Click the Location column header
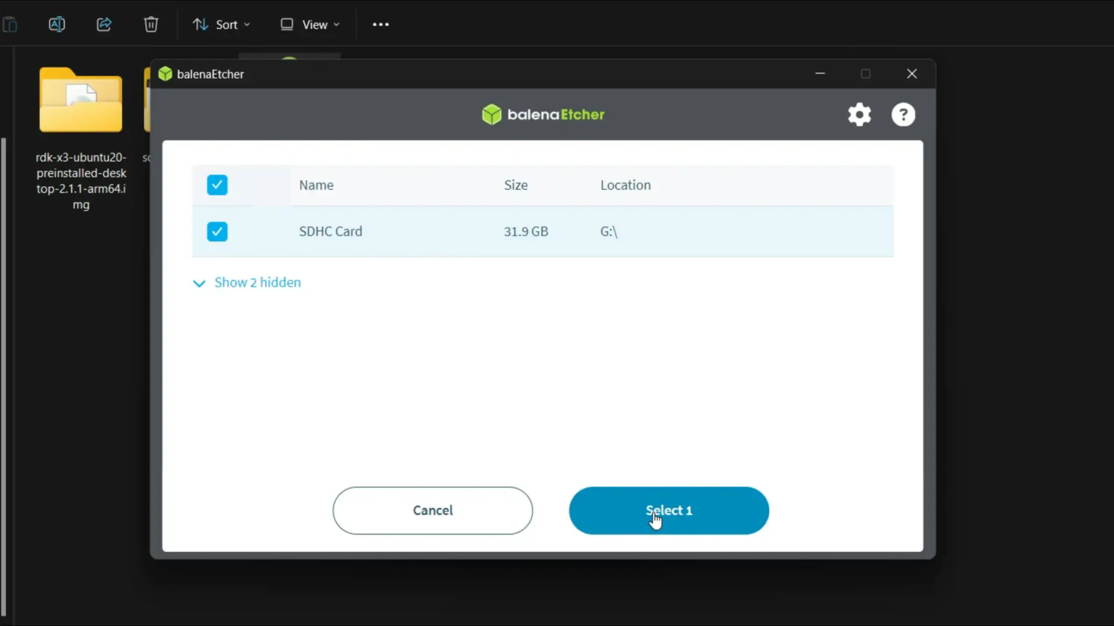Image resolution: width=1114 pixels, height=626 pixels. point(625,185)
